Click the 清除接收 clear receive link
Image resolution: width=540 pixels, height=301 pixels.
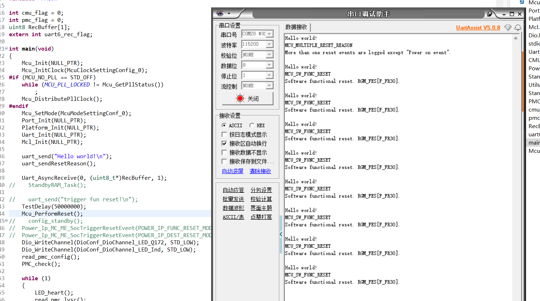[260, 171]
